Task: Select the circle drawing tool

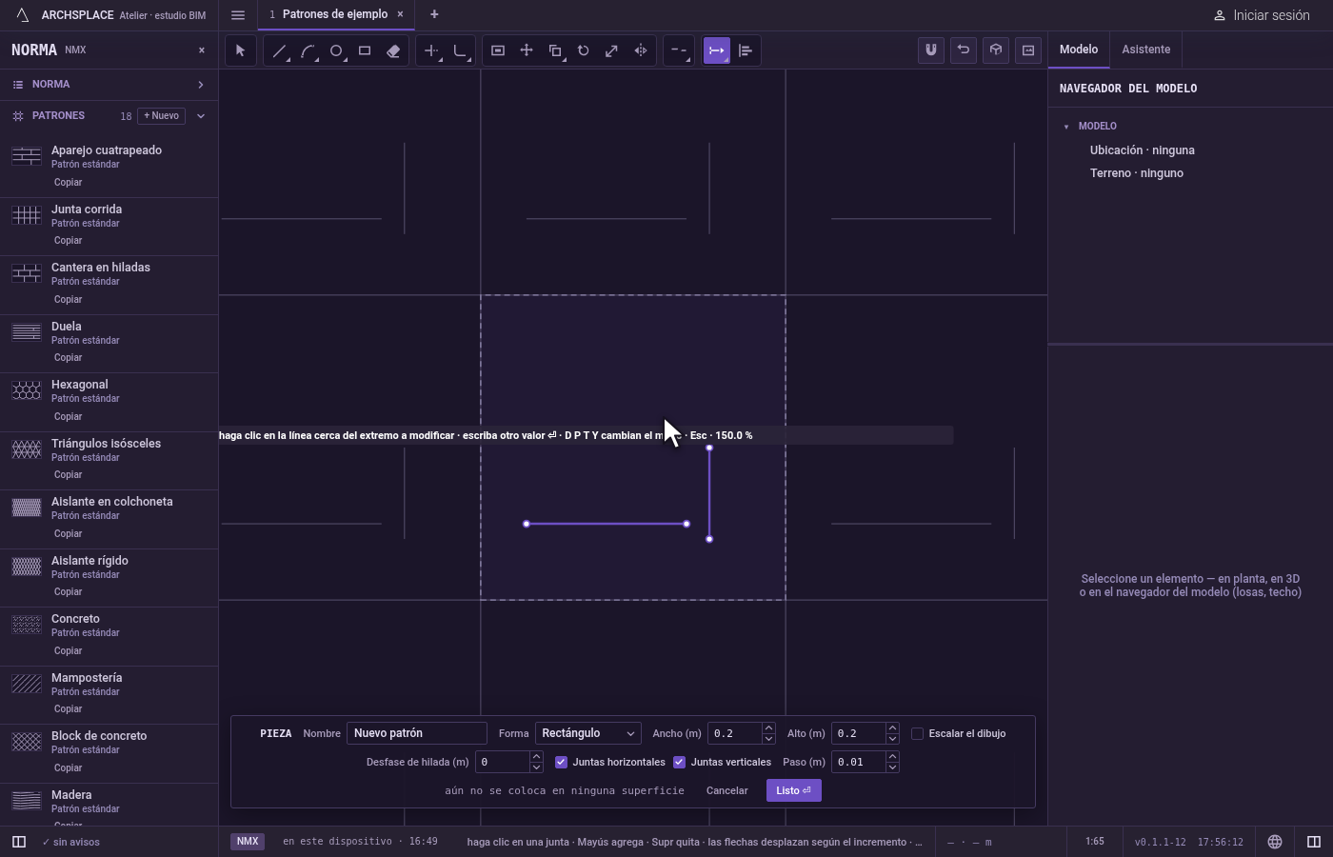Action: (336, 50)
